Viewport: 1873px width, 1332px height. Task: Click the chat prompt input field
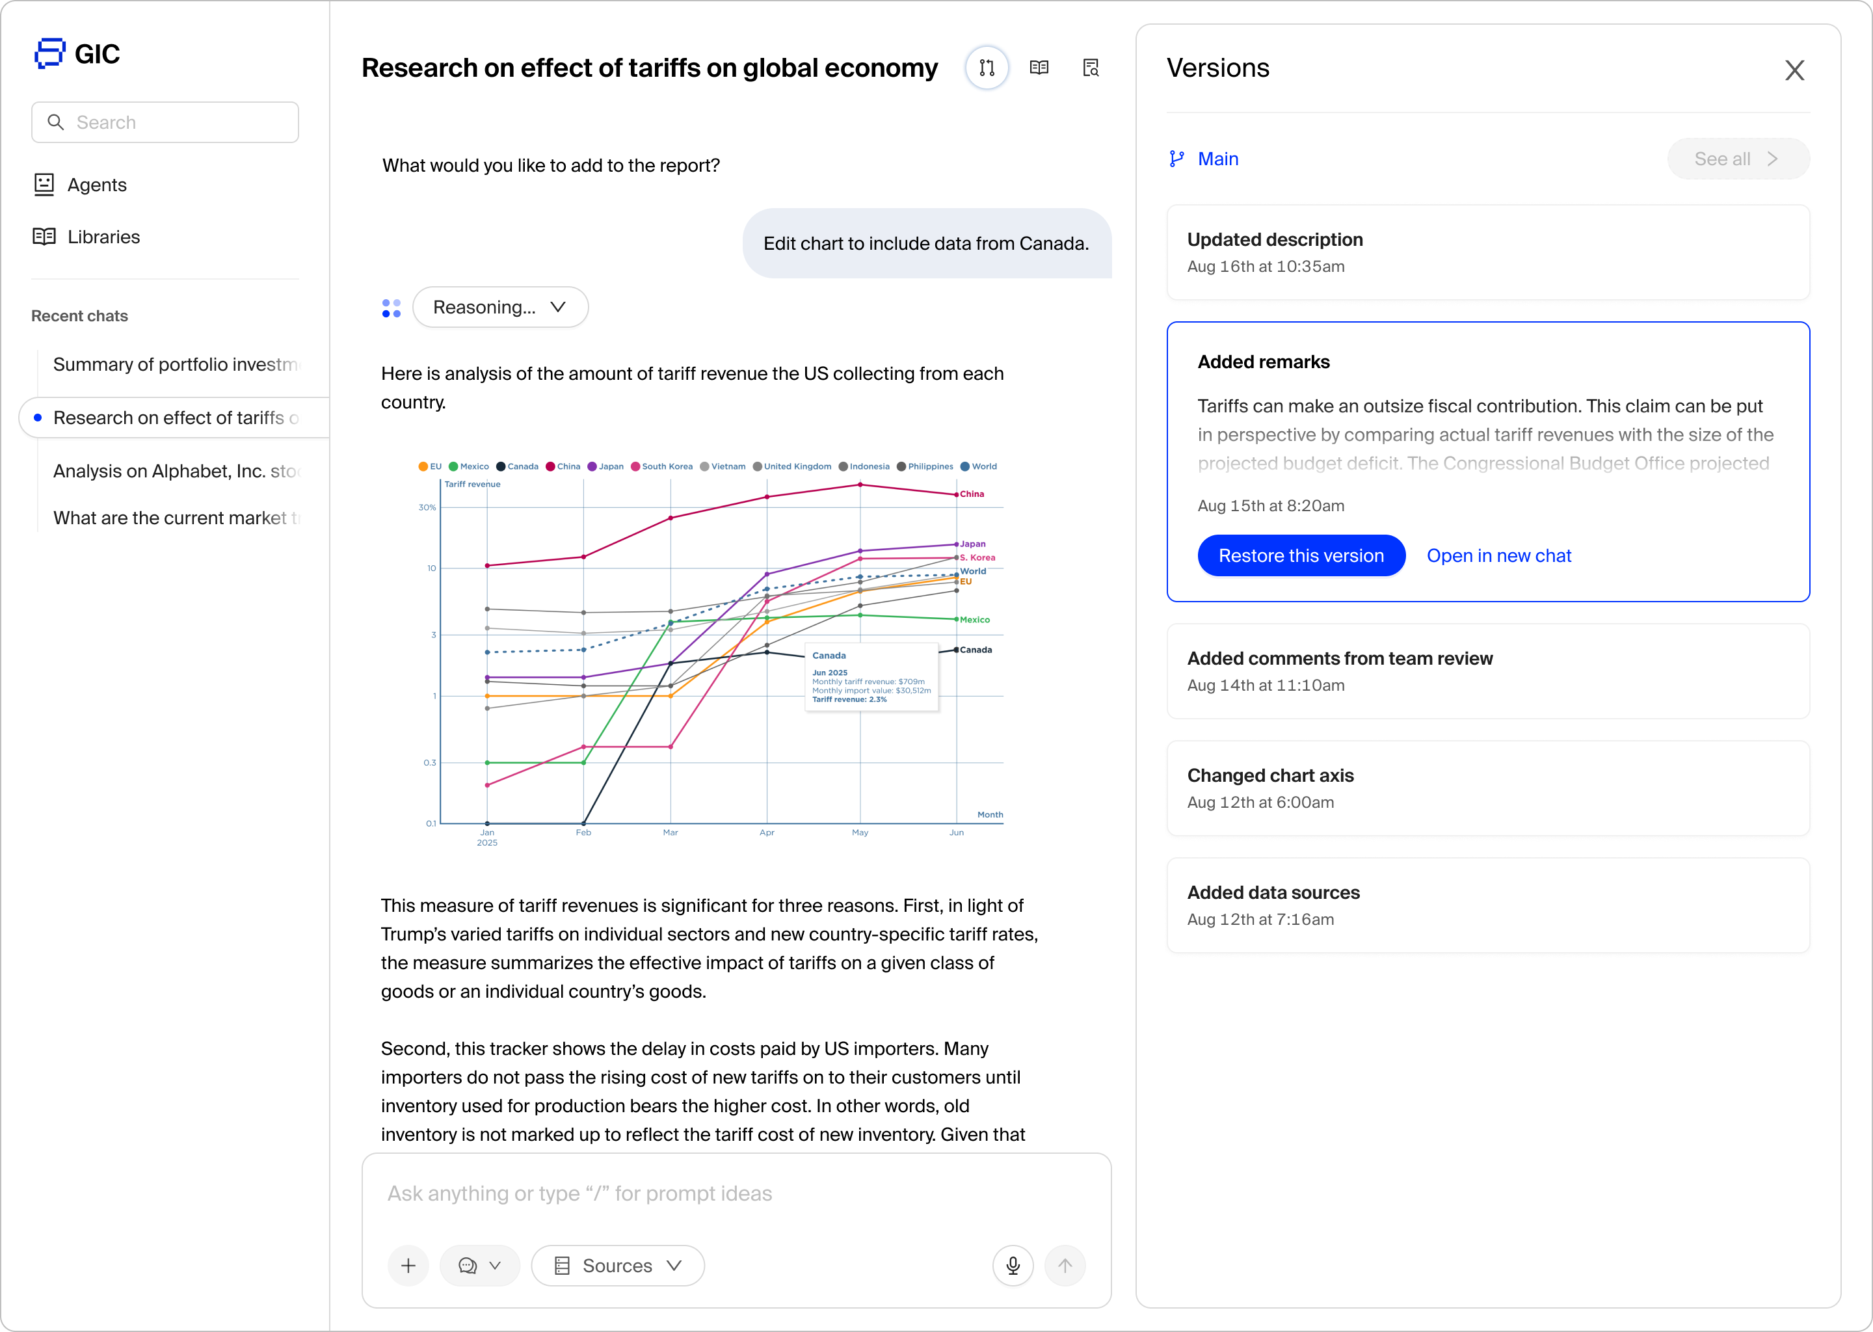pos(736,1193)
